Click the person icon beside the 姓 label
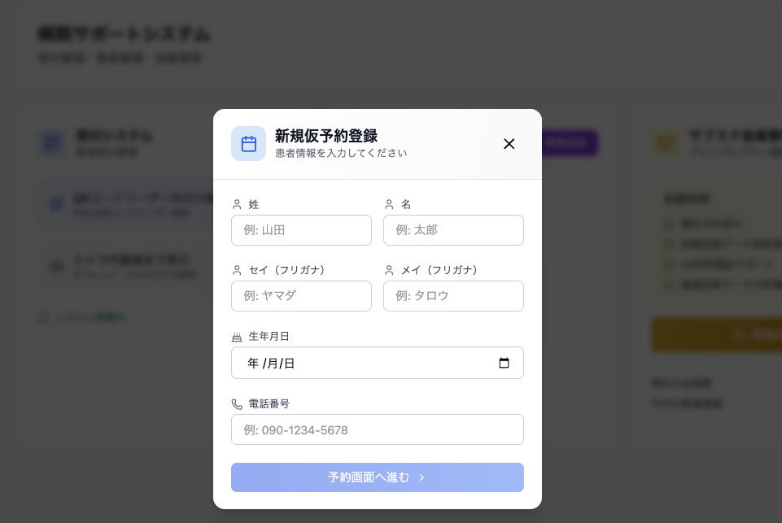The width and height of the screenshot is (782, 523). tap(237, 204)
